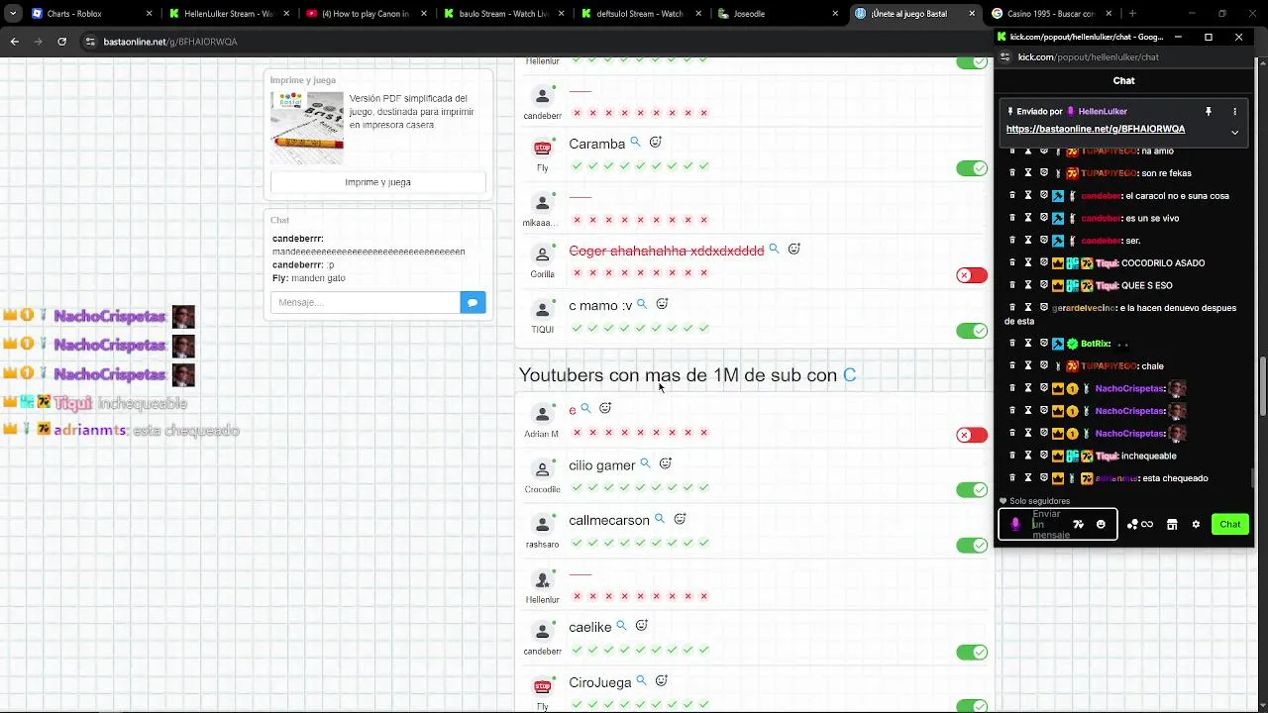Click the 'Solo seguidores' label in Kick chat
This screenshot has height=713, width=1268.
coord(1039,501)
